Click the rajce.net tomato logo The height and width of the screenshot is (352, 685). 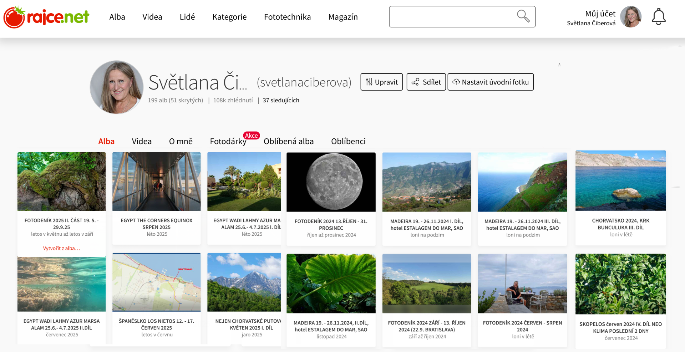click(46, 17)
